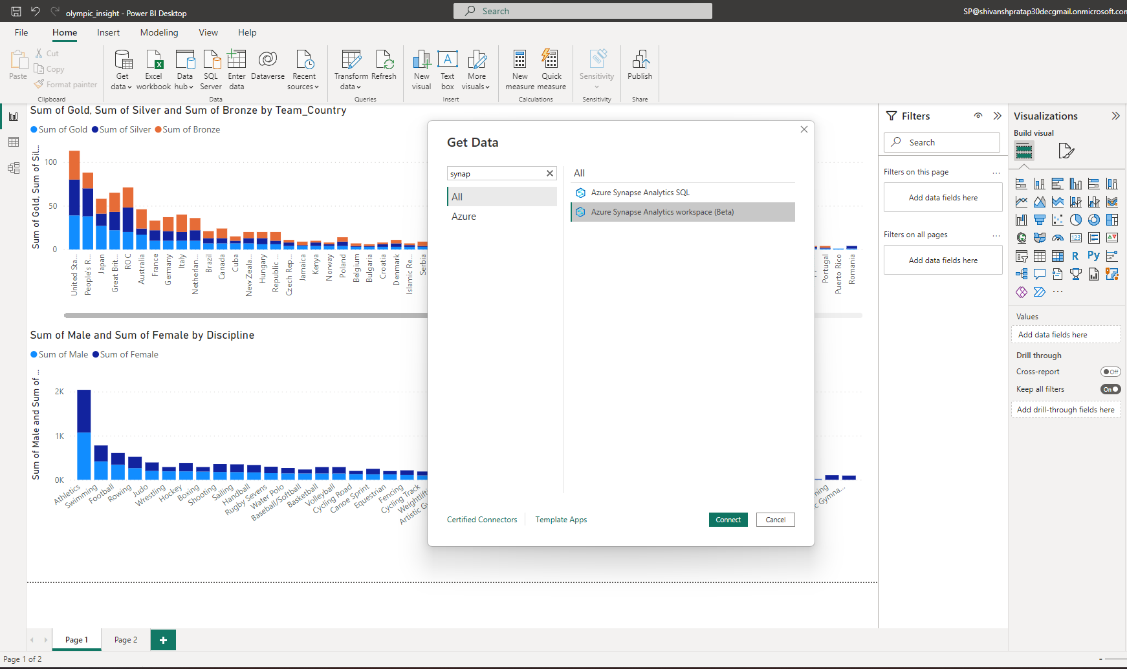Refresh the data in the ribbon
This screenshot has width=1127, height=669.
[x=384, y=65]
